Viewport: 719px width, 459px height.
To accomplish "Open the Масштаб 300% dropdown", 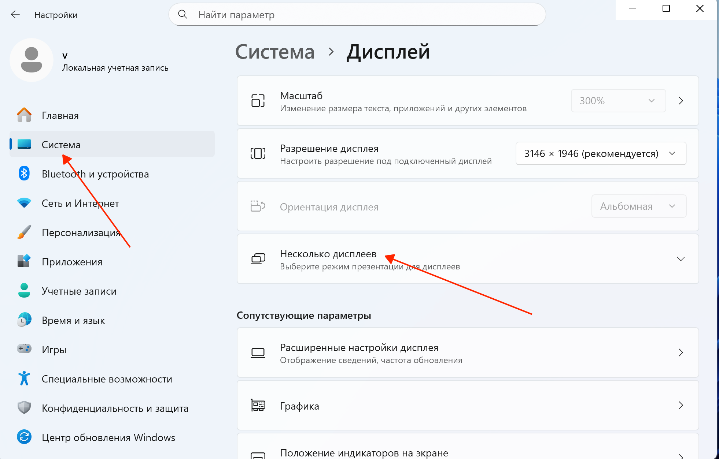I will [x=618, y=101].
